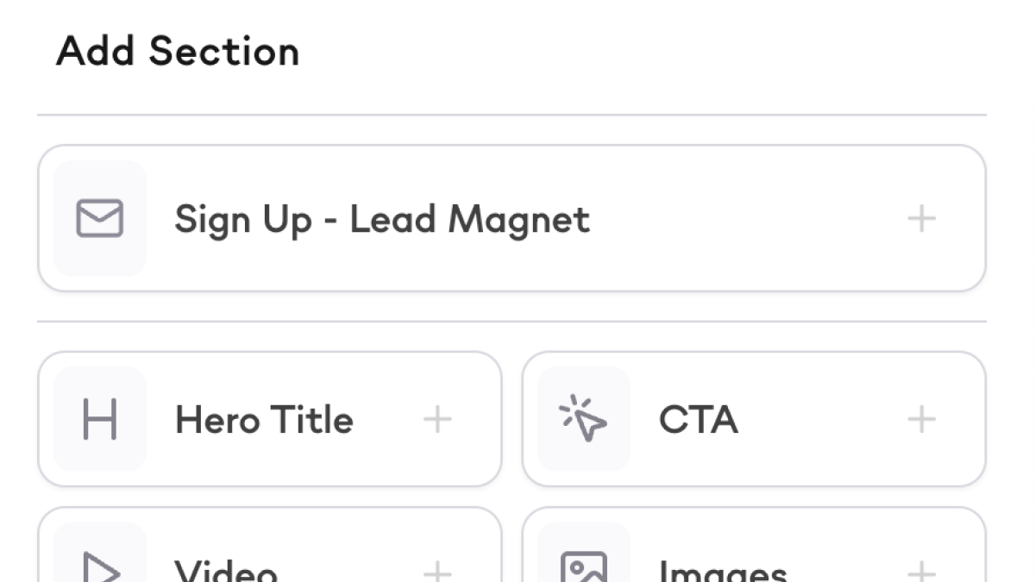The height and width of the screenshot is (582, 1035).
Task: Select the "Hero Title" text label
Action: 264,420
